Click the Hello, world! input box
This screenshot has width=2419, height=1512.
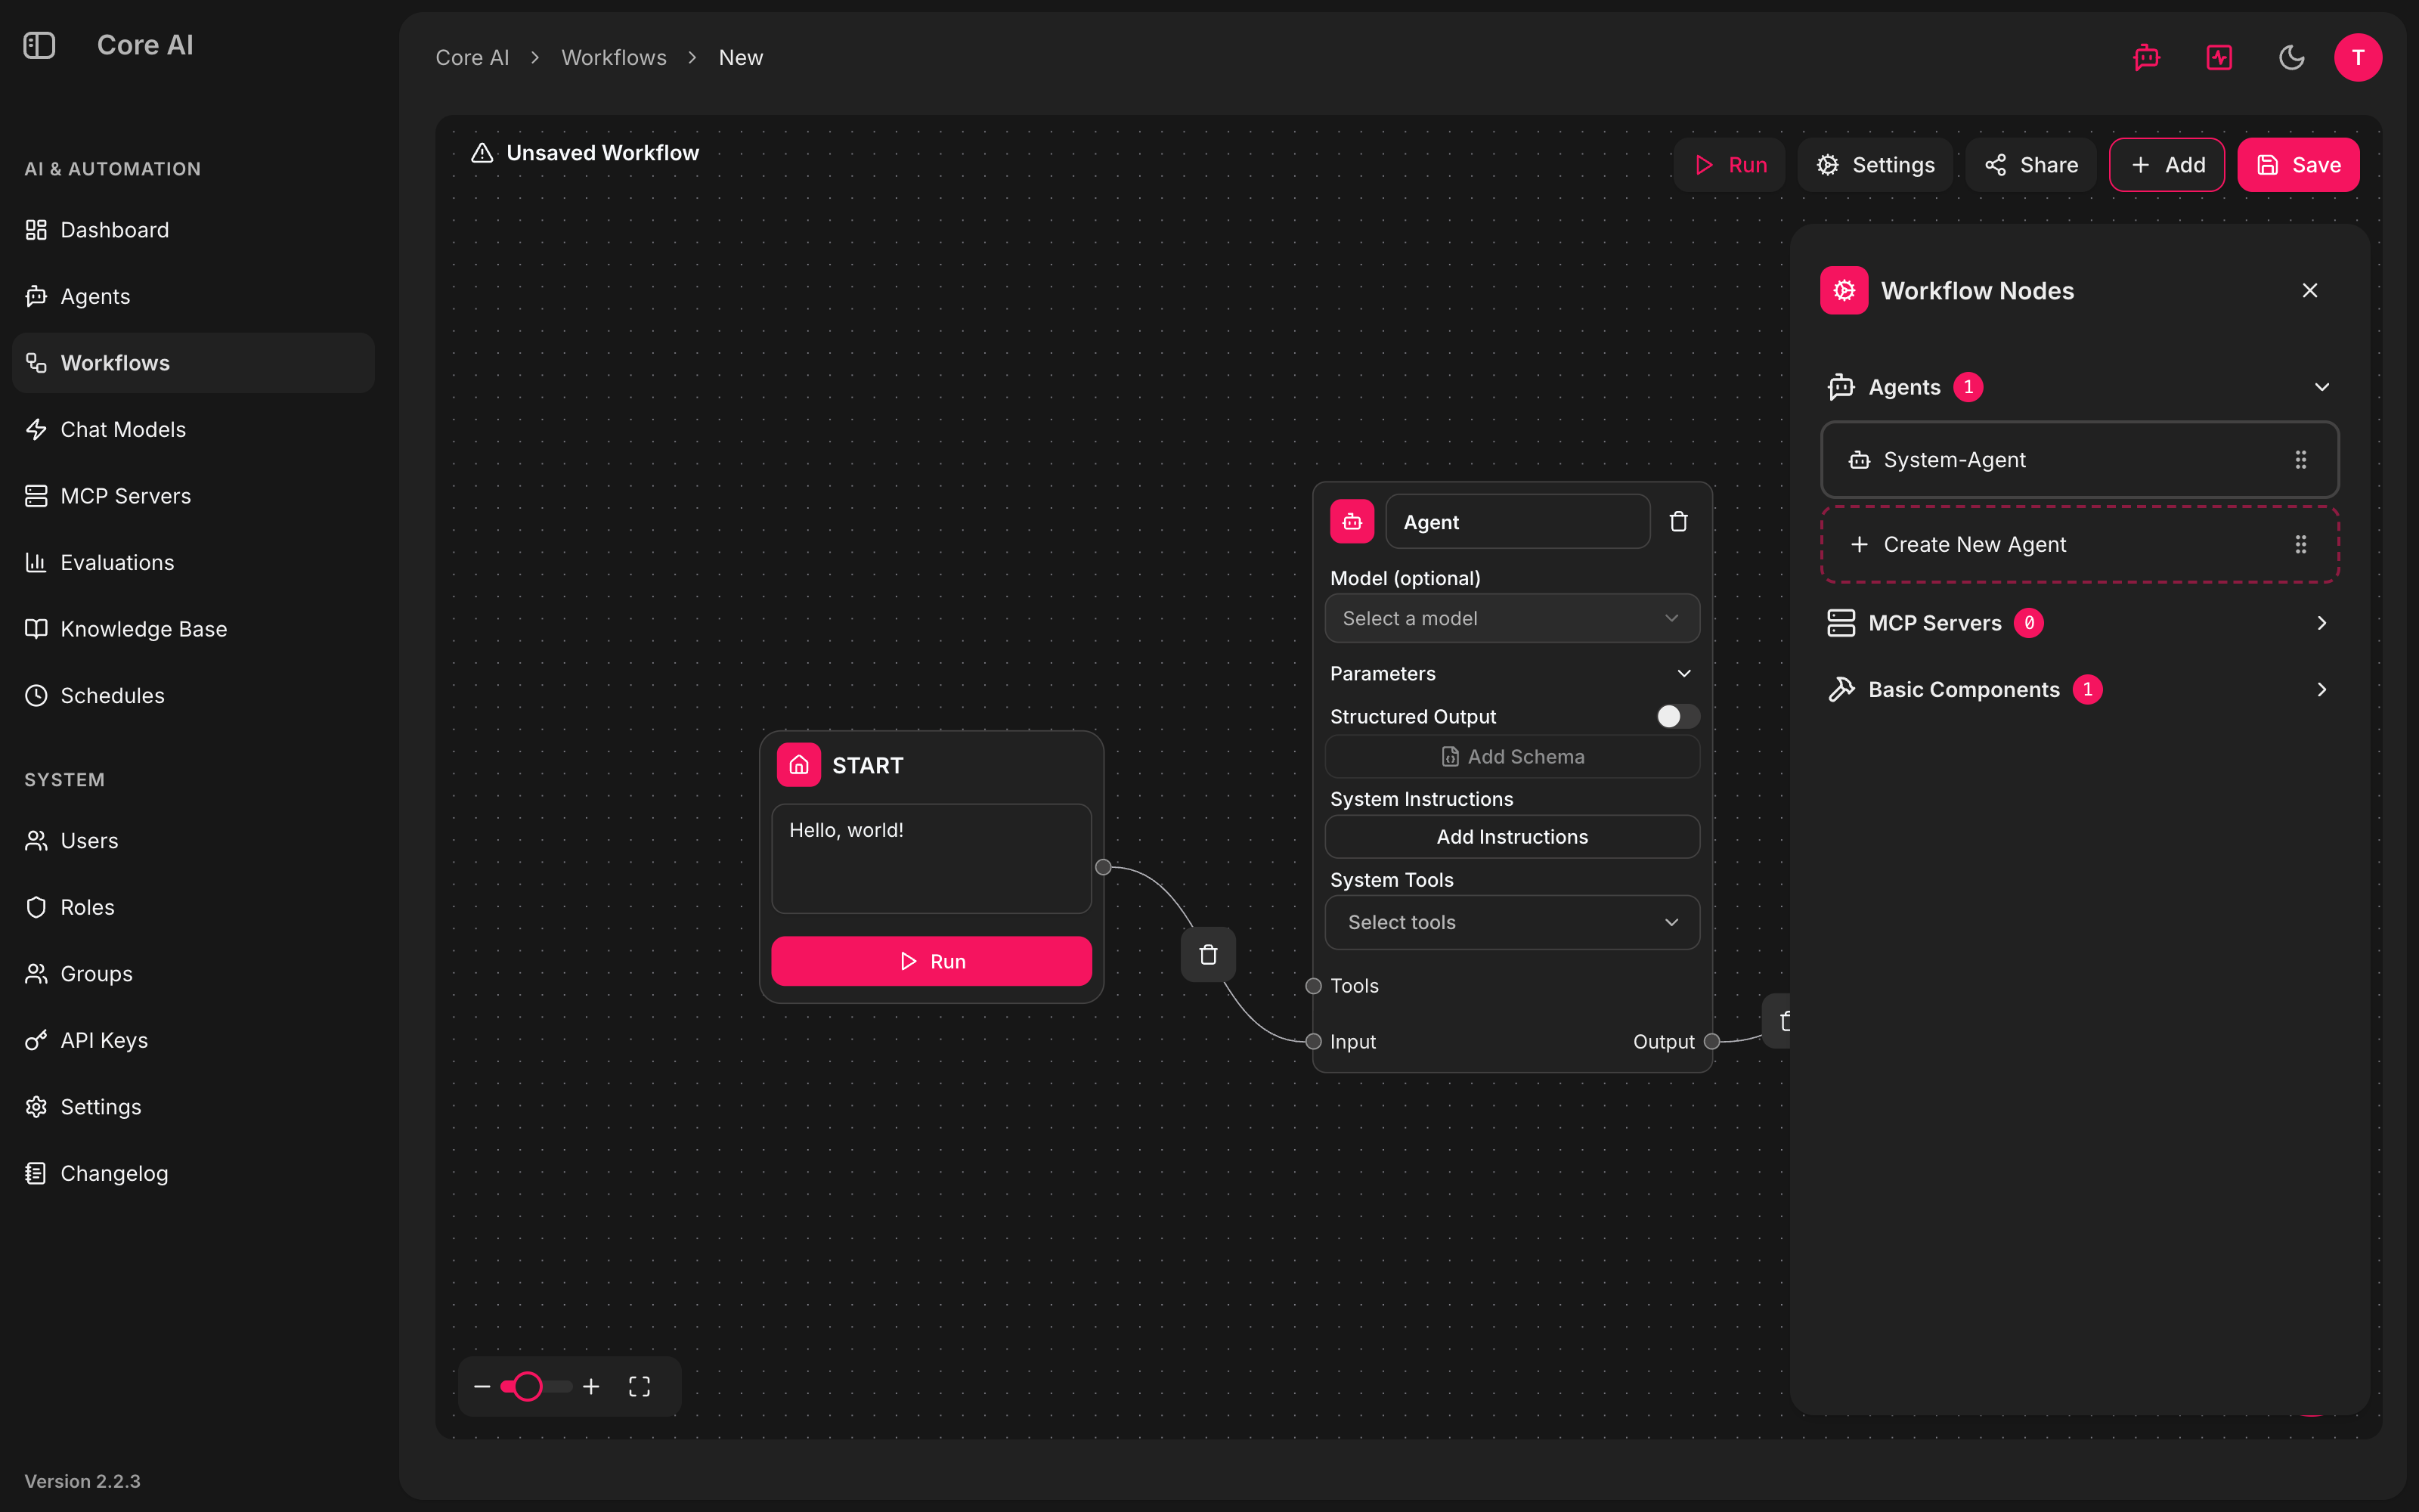pyautogui.click(x=931, y=859)
